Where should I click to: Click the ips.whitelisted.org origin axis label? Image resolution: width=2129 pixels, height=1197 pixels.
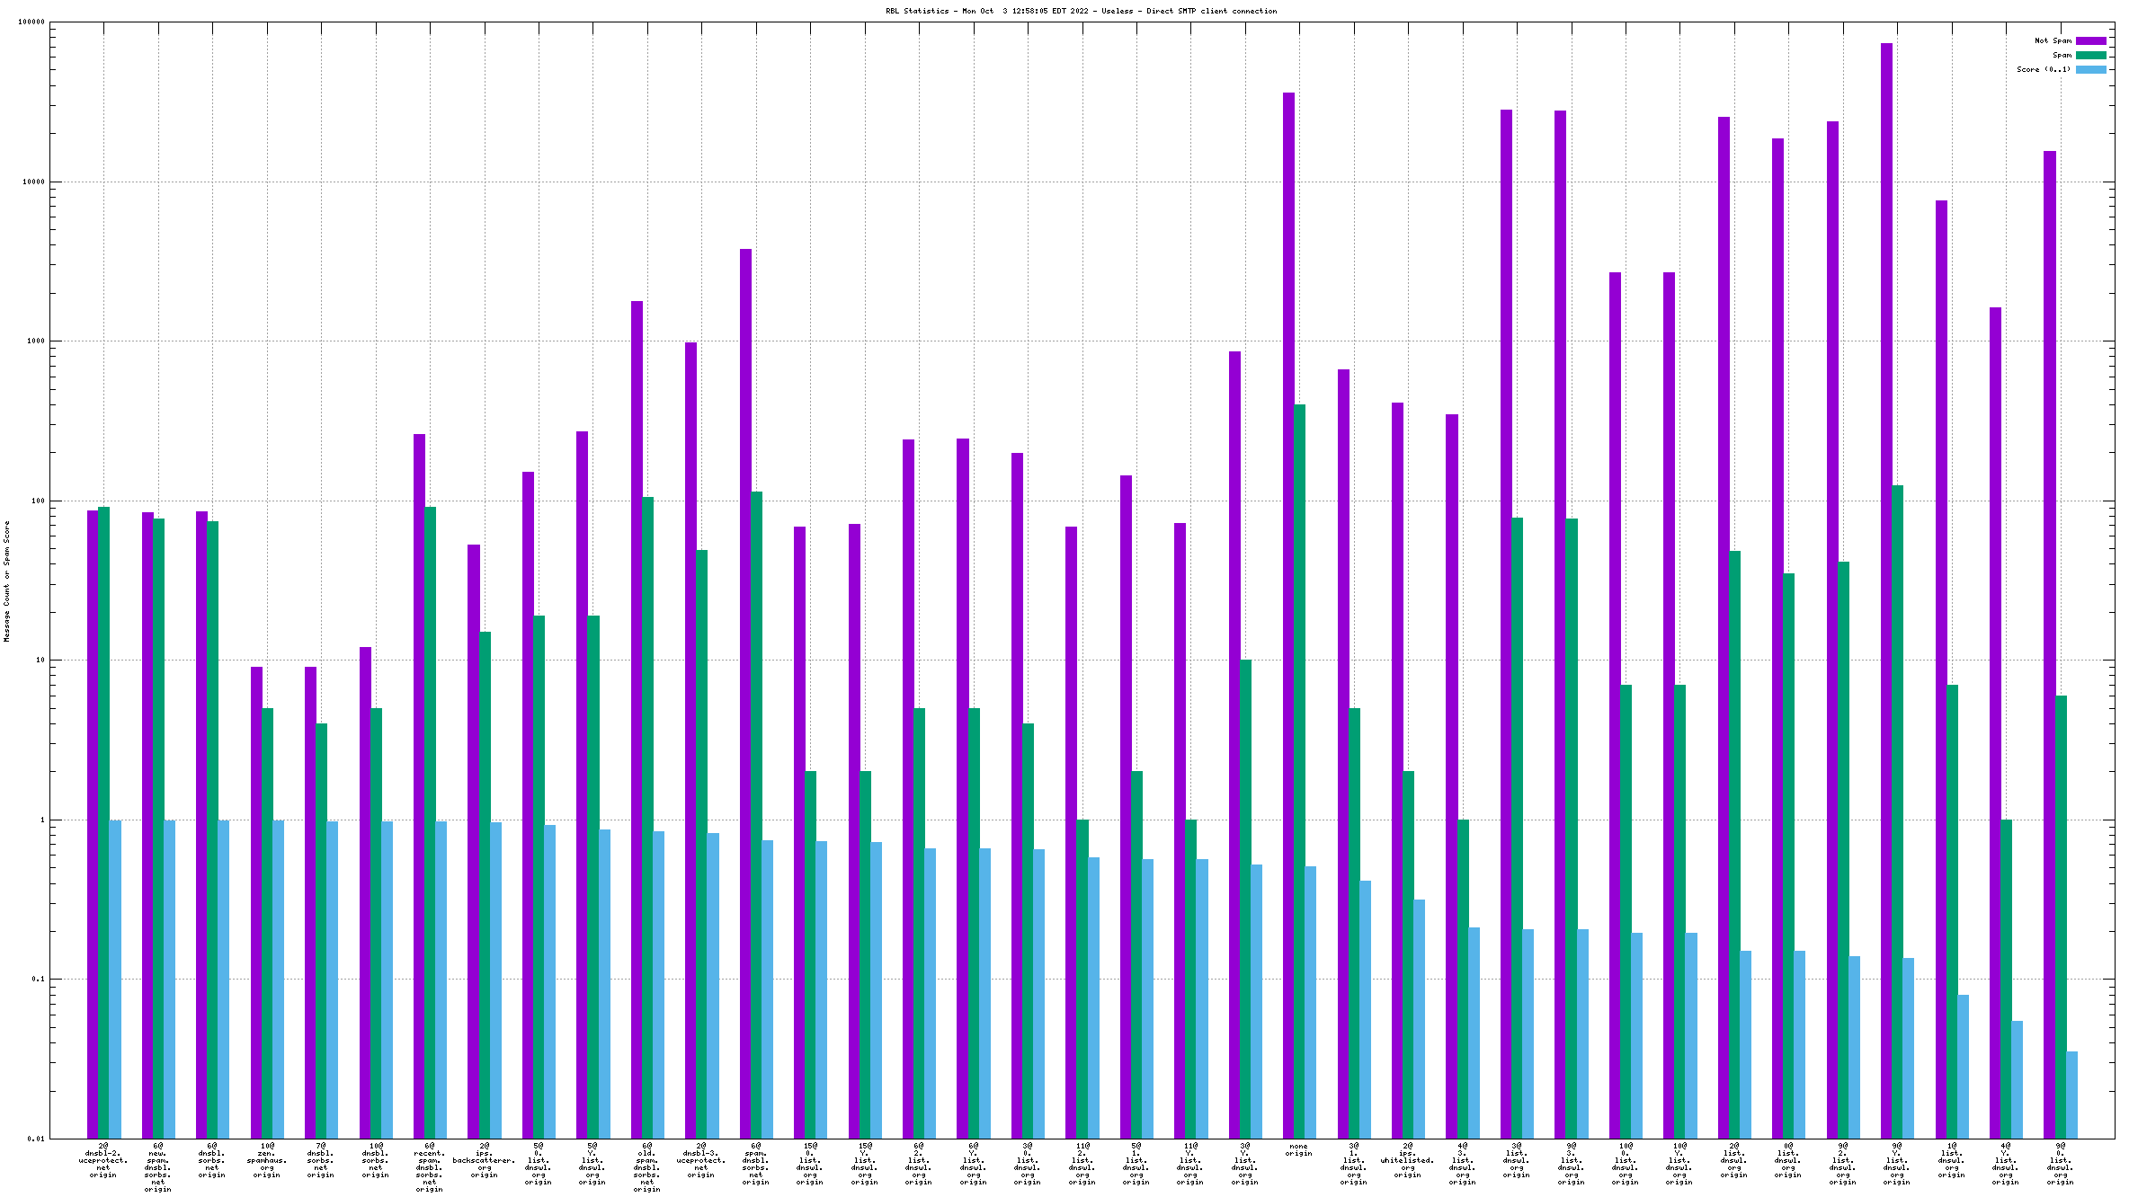click(x=1408, y=1160)
